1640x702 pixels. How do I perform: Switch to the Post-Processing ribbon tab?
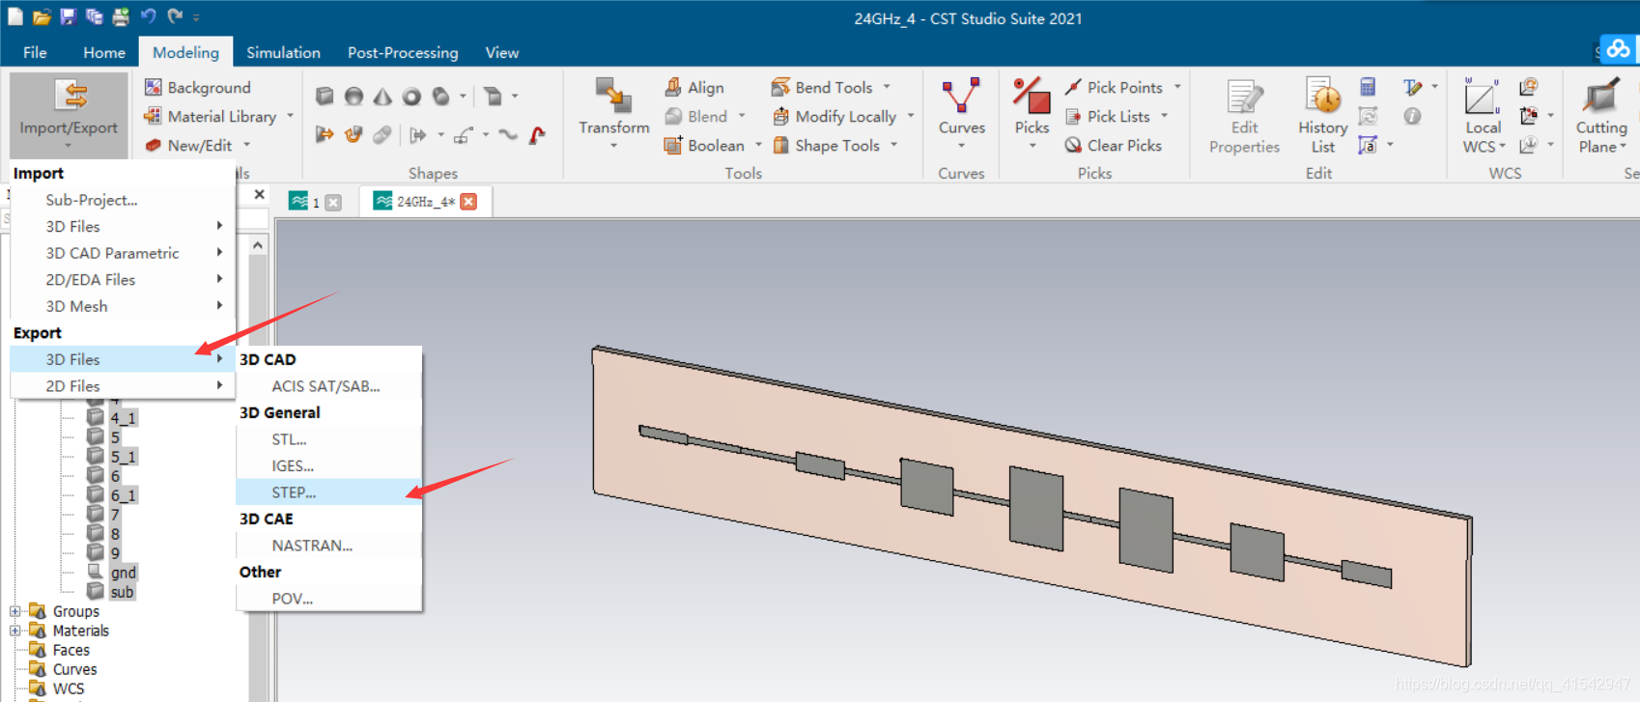click(x=403, y=52)
